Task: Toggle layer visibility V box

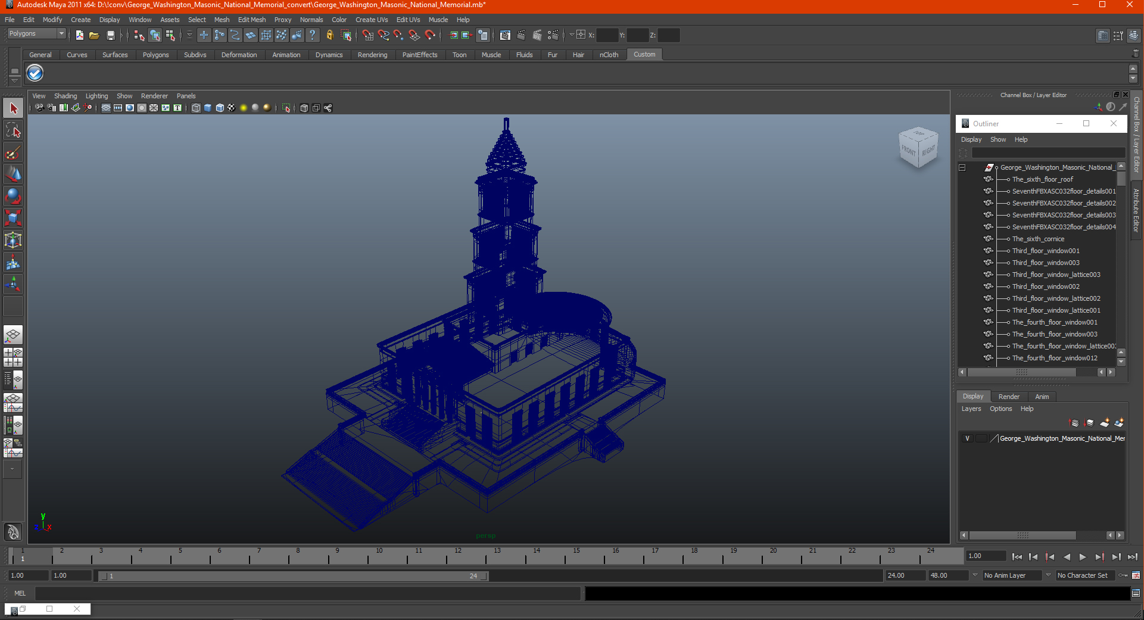Action: (x=967, y=438)
